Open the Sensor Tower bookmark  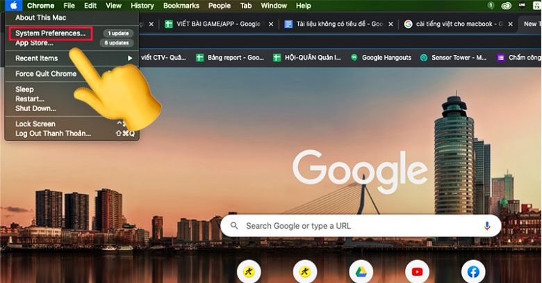click(453, 58)
